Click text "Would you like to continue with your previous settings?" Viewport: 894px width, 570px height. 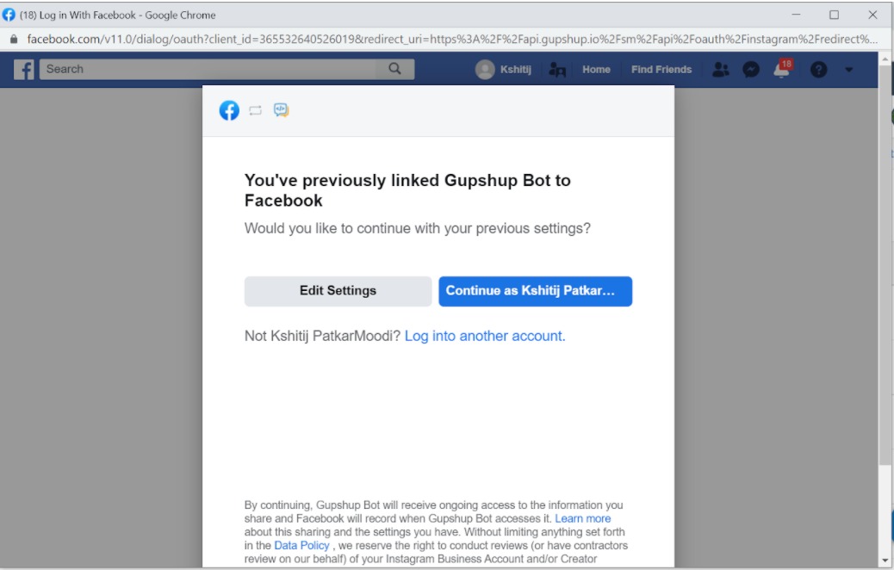pyautogui.click(x=418, y=228)
